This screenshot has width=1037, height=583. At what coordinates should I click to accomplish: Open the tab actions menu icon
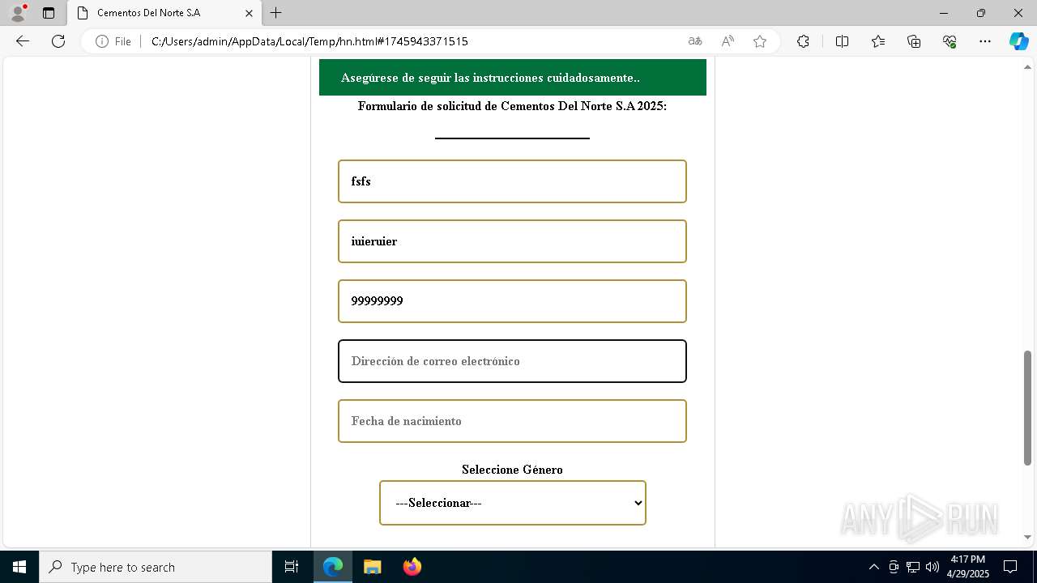pos(49,13)
